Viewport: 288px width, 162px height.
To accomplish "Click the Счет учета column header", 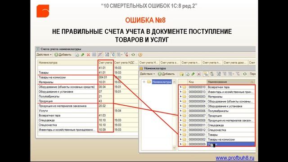I will (106, 63).
